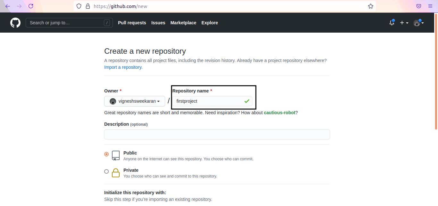This screenshot has width=438, height=206.
Task: Focus the Search or jump to field
Action: (x=69, y=23)
